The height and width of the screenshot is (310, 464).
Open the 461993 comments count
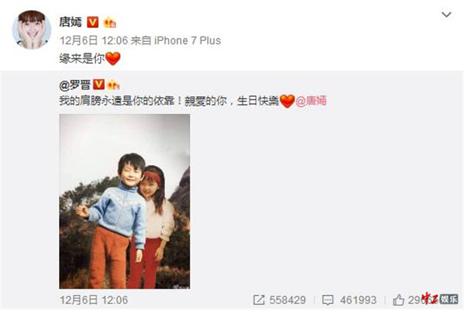[358, 300]
